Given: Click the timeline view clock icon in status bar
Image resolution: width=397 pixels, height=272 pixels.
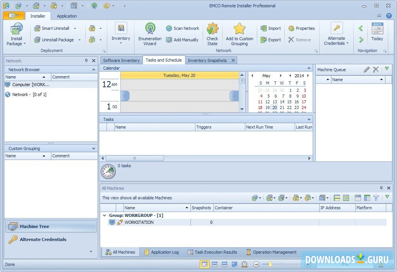Looking at the screenshot, I should (x=244, y=264).
